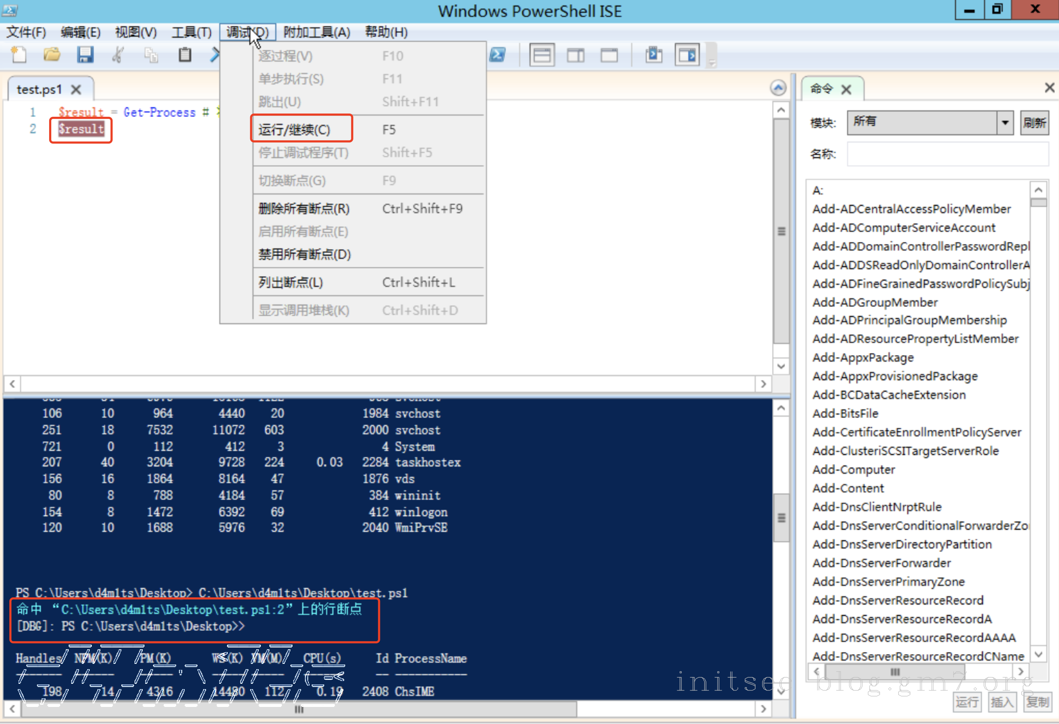1059x724 pixels.
Task: Show script pane on right layout icon
Action: click(x=575, y=56)
